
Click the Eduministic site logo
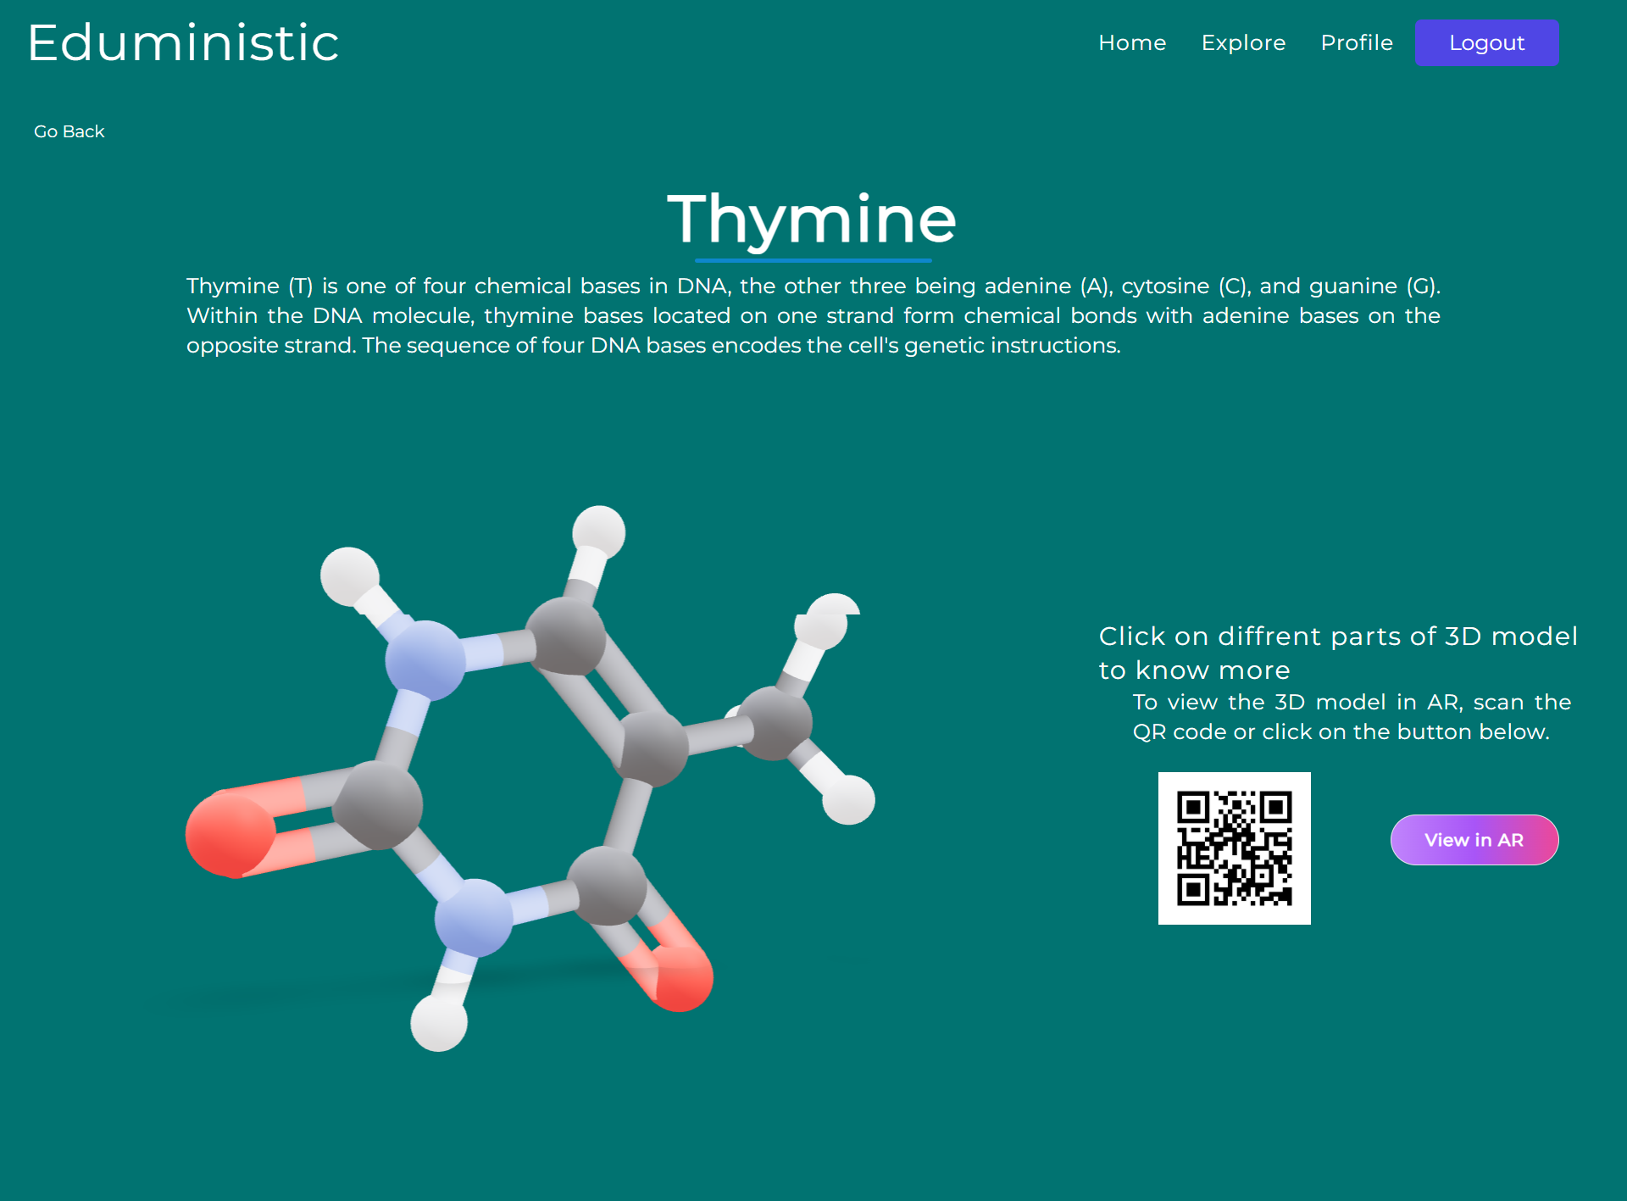click(183, 42)
